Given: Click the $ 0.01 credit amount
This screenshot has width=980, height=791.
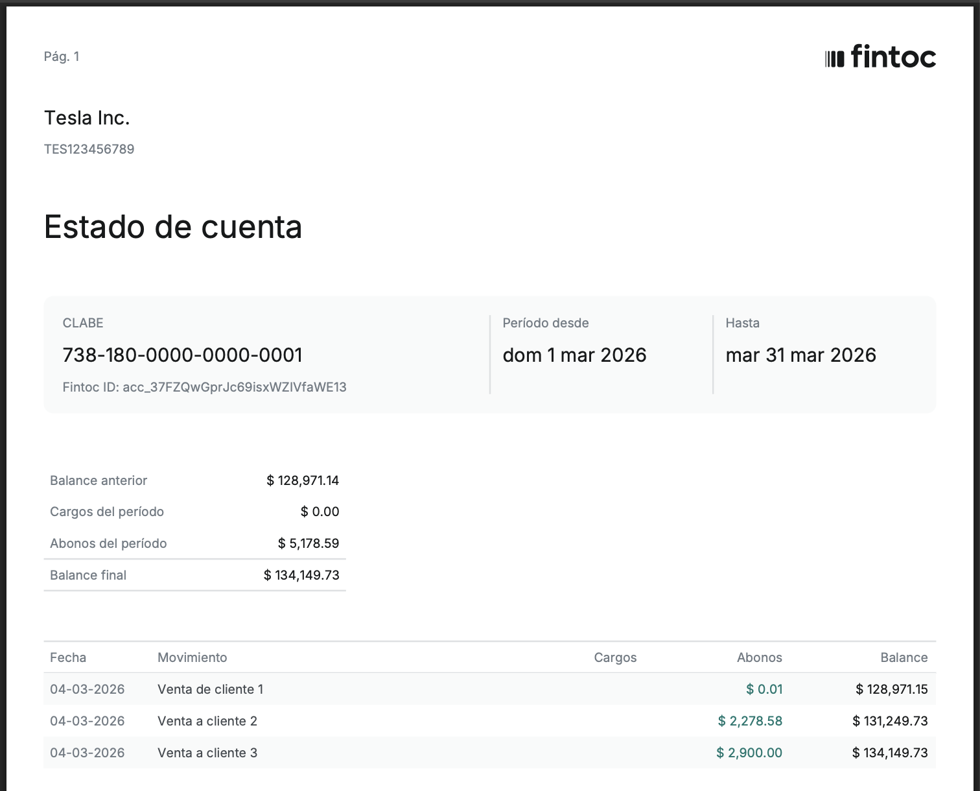Looking at the screenshot, I should point(765,689).
